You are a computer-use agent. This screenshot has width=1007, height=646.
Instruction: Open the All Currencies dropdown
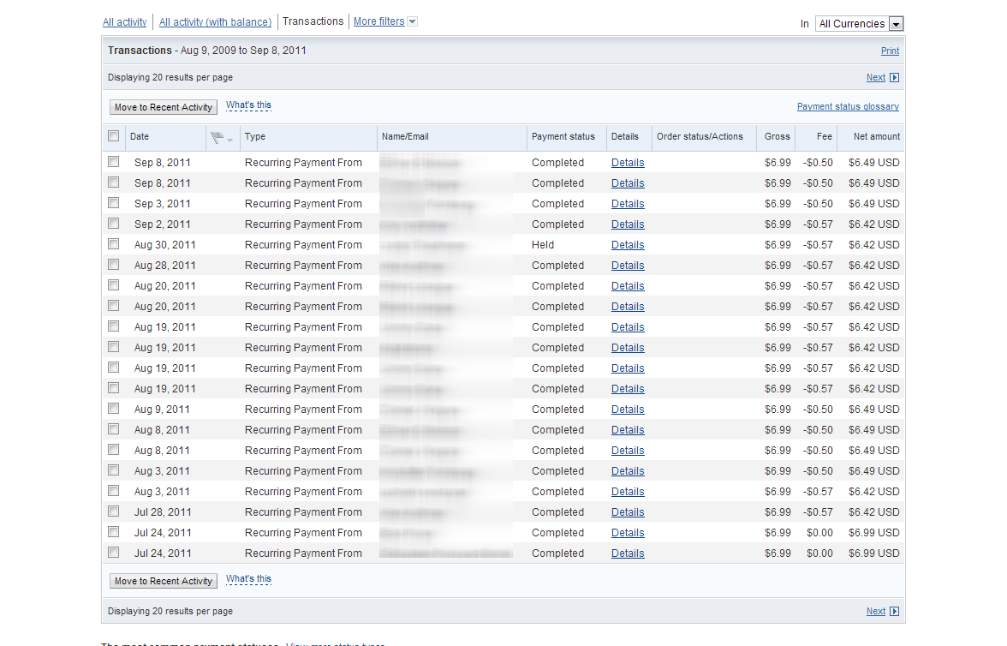tap(860, 24)
